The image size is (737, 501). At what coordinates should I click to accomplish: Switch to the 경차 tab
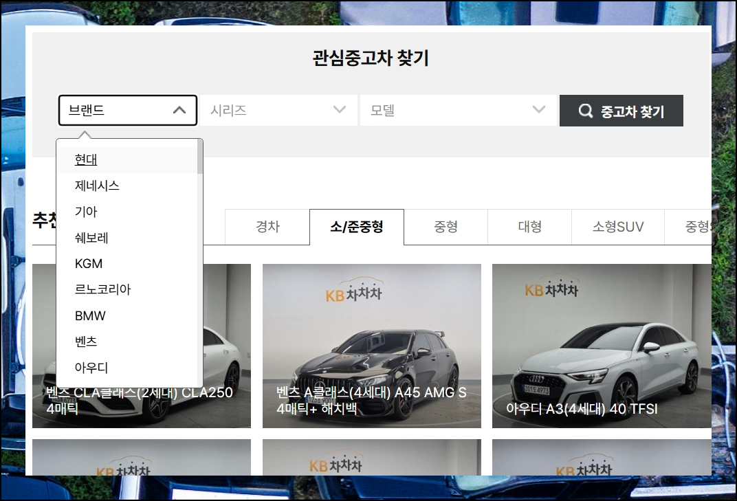267,227
